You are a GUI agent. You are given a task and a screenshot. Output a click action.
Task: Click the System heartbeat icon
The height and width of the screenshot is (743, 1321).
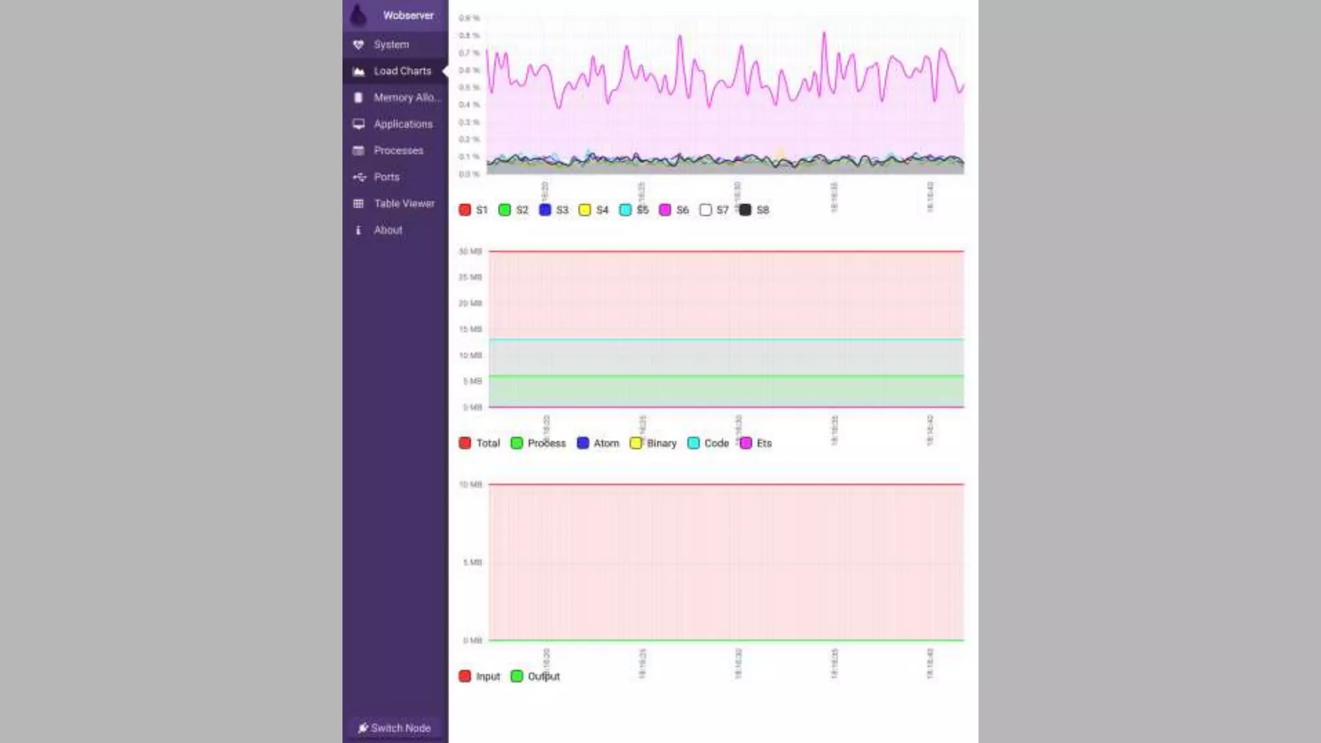click(359, 45)
